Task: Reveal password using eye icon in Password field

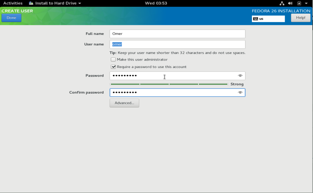Action: click(240, 76)
